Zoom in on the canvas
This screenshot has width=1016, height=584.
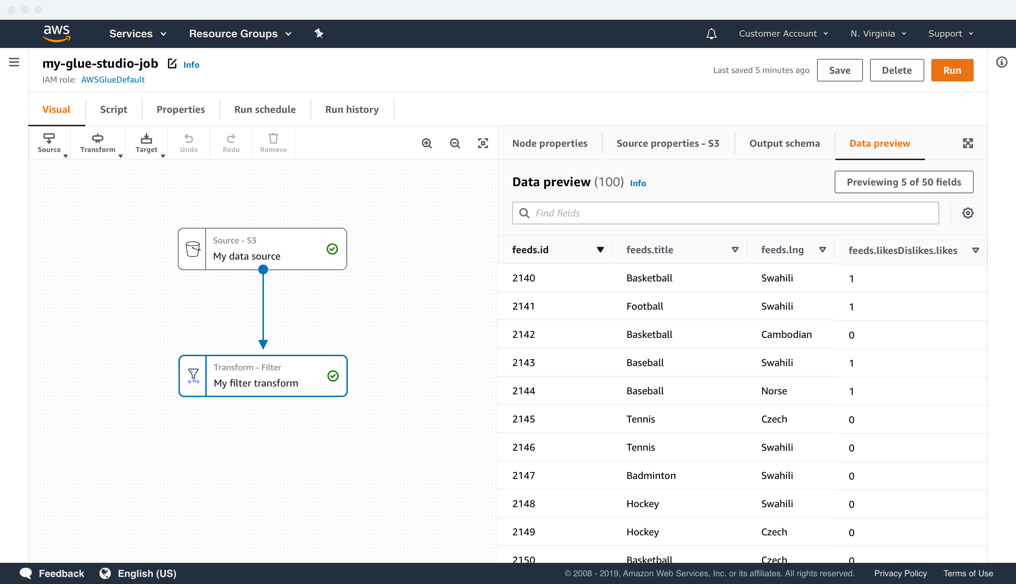[x=427, y=143]
